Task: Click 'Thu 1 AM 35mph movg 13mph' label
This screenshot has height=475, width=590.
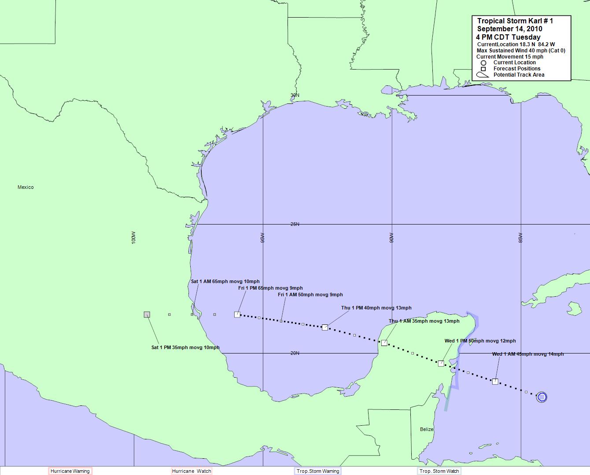Action: pyautogui.click(x=424, y=321)
